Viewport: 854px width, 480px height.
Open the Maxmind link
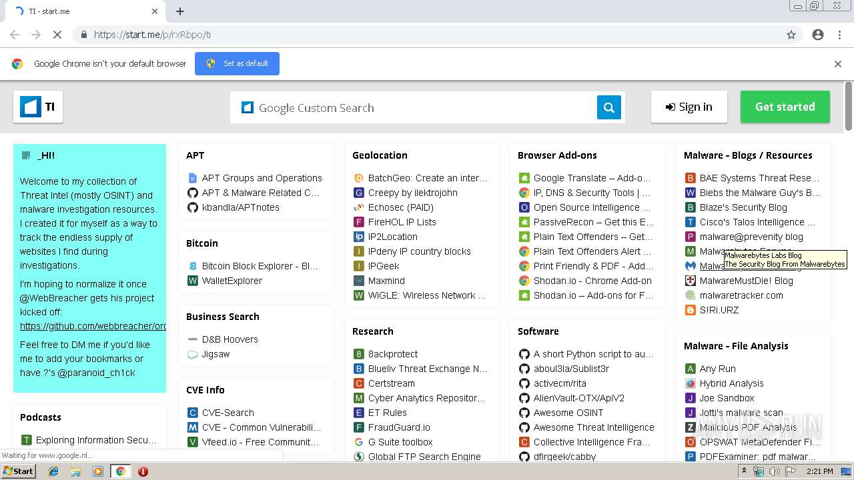click(x=386, y=281)
